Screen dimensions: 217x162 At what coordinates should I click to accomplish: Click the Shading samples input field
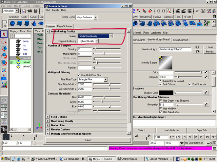tap(85, 49)
